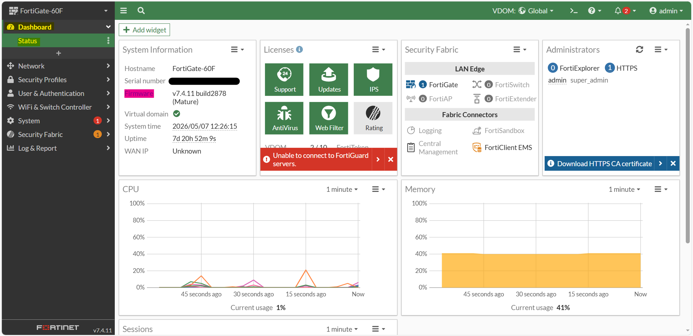This screenshot has width=693, height=336.
Task: Dismiss the HTTPS CA certificate banner
Action: [673, 163]
